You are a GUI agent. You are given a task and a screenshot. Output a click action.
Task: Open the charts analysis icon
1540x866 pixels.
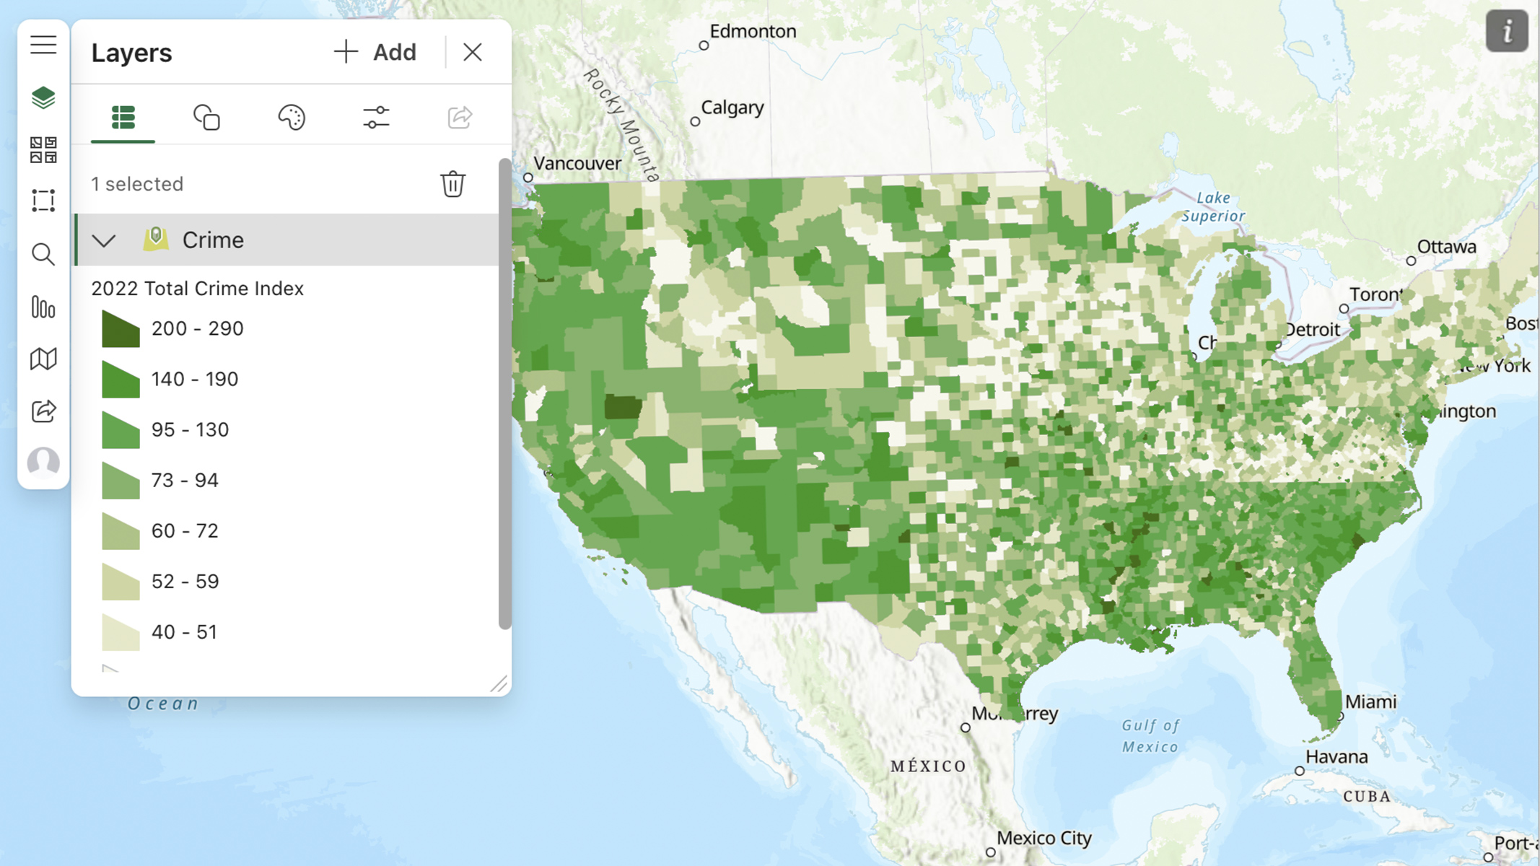pyautogui.click(x=43, y=307)
